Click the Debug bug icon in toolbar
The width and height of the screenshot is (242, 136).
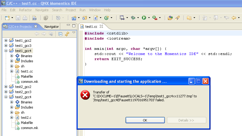pyautogui.click(x=133, y=18)
